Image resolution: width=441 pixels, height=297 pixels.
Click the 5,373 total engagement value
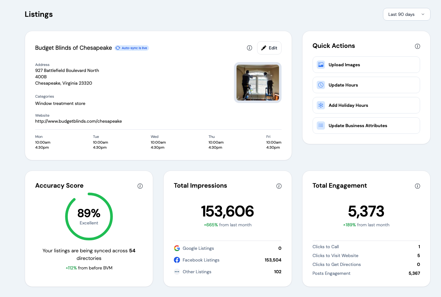[366, 211]
